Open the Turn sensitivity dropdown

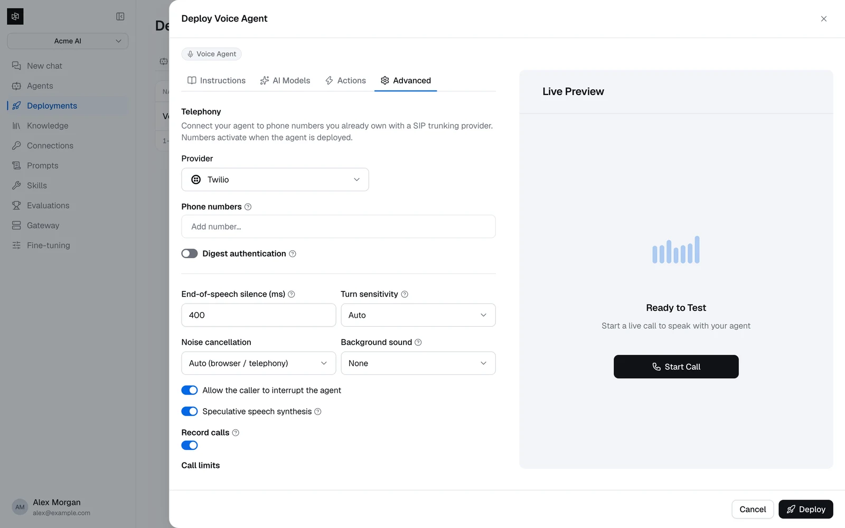coord(418,315)
